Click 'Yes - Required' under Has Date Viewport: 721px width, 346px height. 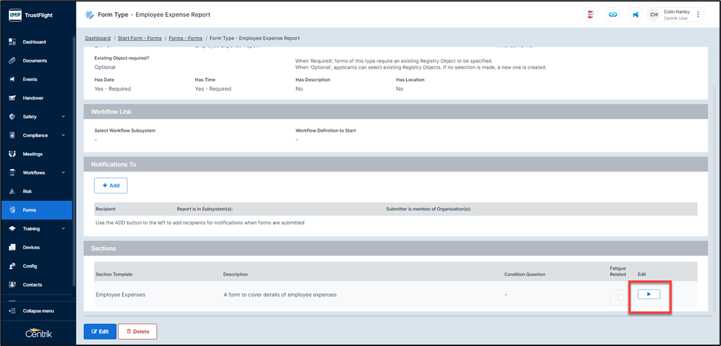(113, 89)
